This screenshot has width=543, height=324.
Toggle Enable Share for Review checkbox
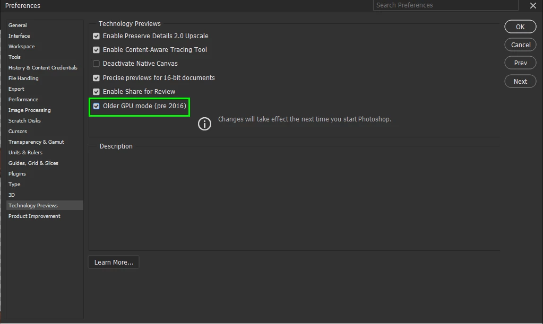tap(96, 92)
